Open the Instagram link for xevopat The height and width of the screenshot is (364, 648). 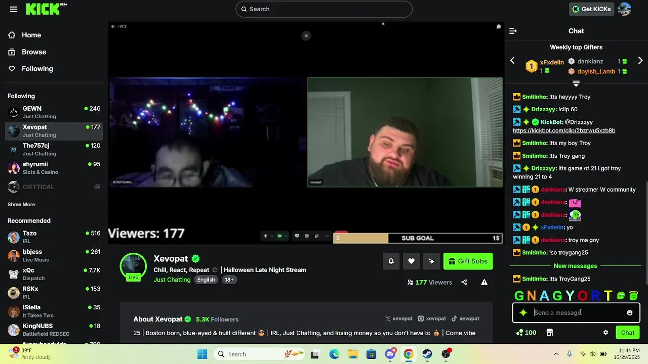[432, 318]
